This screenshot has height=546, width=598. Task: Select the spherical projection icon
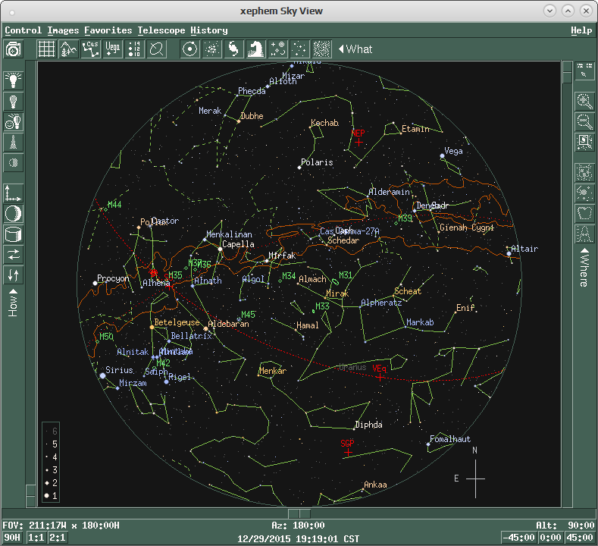tap(14, 214)
